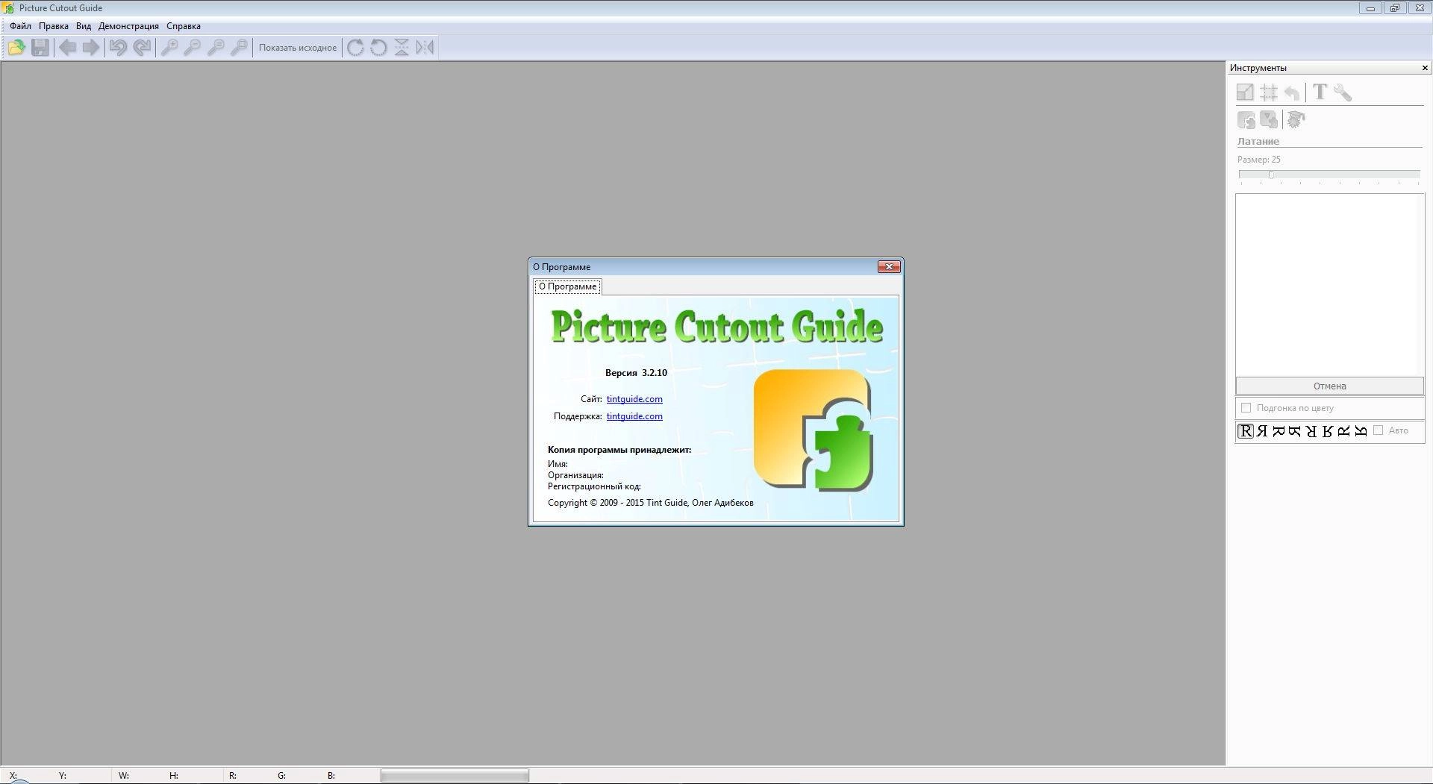Click the fit-to-window magnifier icon
The image size is (1433, 784).
click(239, 48)
